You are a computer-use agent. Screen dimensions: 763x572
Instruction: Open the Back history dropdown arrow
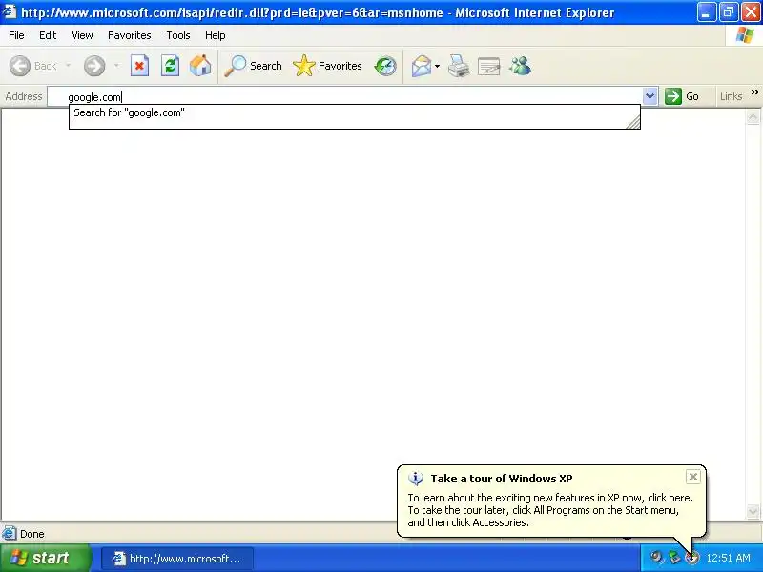68,66
